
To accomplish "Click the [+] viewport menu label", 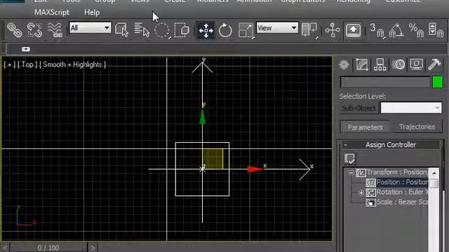I will click(x=9, y=64).
